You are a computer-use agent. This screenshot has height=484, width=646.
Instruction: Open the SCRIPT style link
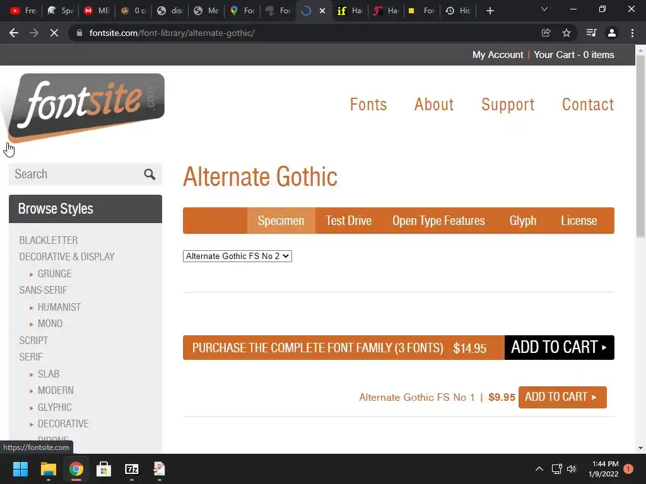33,340
